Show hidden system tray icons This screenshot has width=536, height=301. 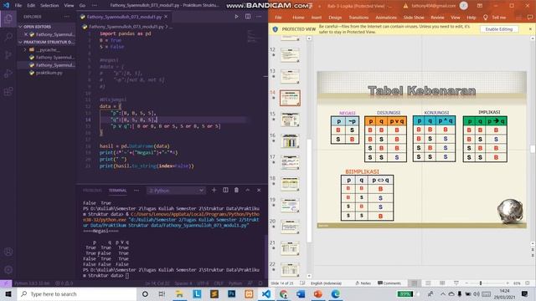point(443,293)
